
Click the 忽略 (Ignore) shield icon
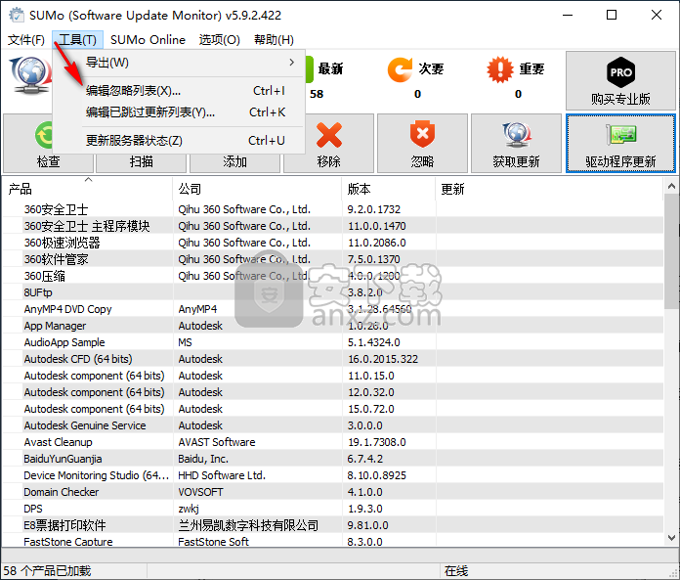422,134
